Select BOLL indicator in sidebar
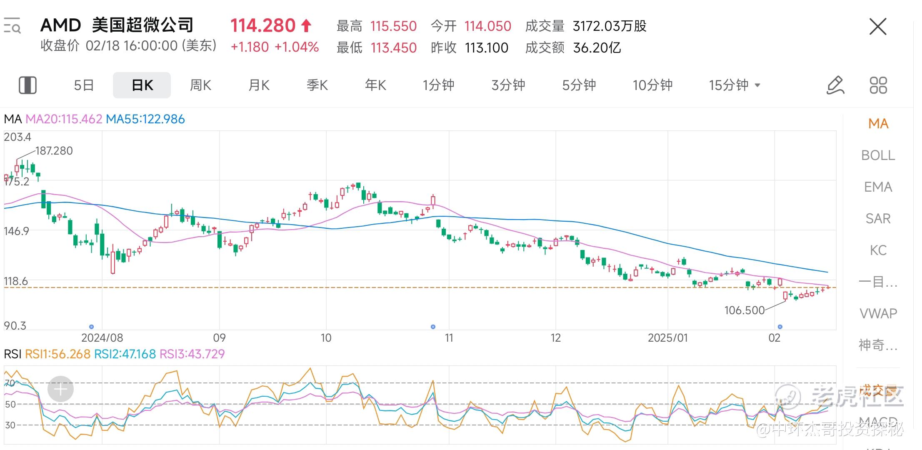The width and height of the screenshot is (922, 450). click(x=878, y=155)
